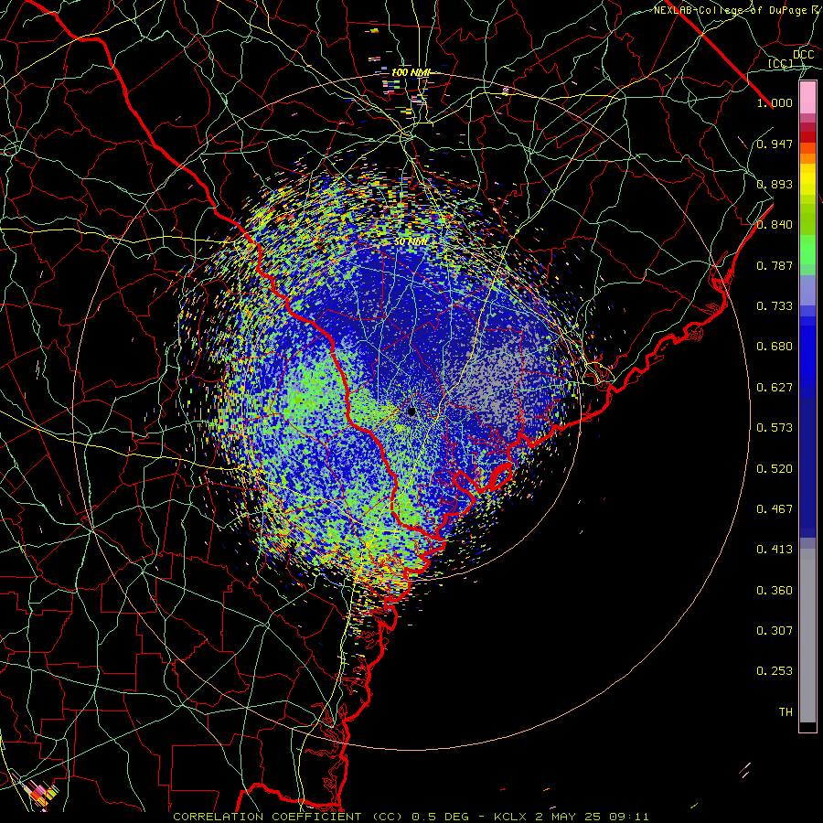This screenshot has width=823, height=823.
Task: Select the 1.000 scale value
Action: click(775, 102)
